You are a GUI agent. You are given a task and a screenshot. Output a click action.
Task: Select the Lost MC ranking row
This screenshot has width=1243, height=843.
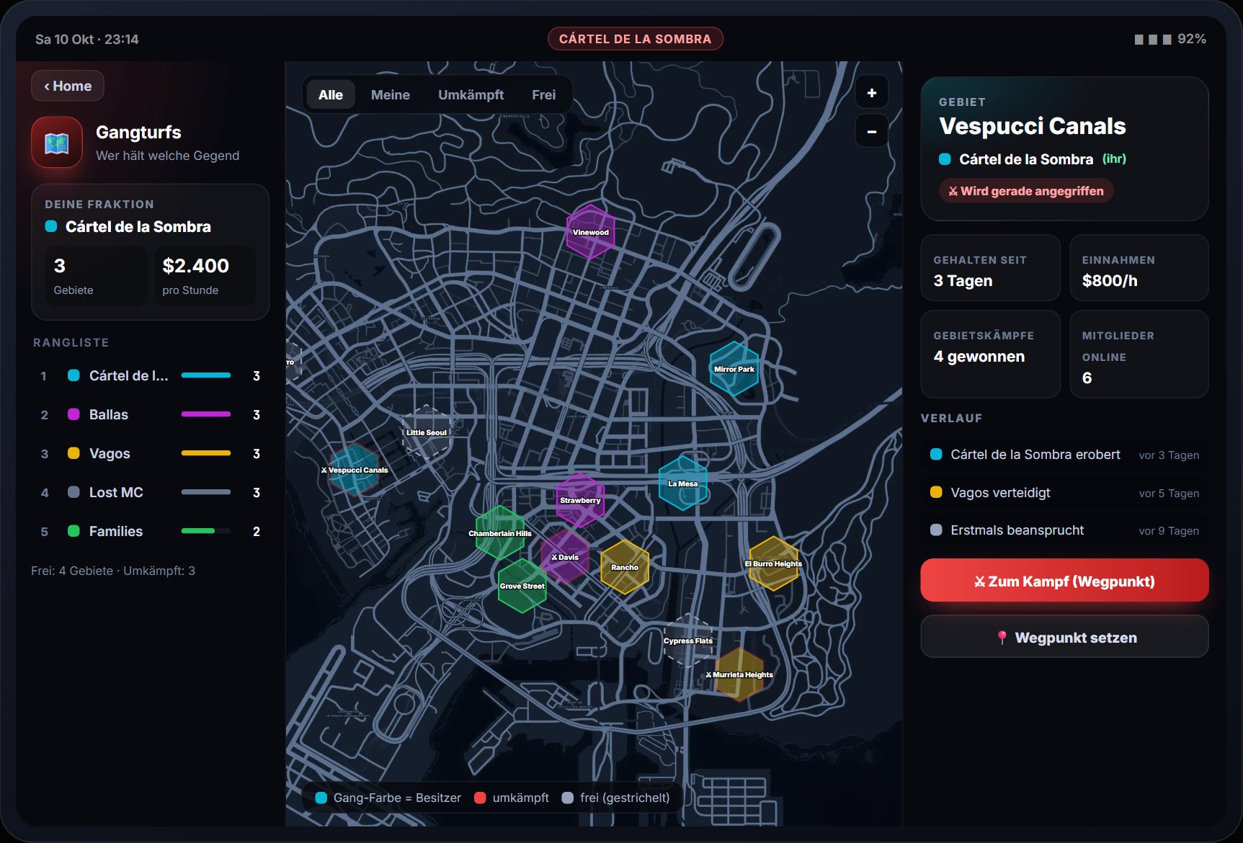[x=150, y=492]
